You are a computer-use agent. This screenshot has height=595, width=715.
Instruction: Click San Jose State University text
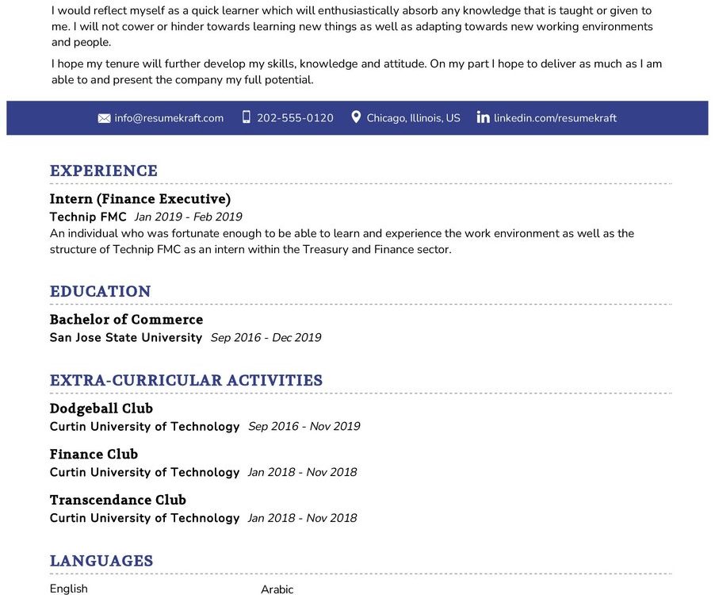click(126, 337)
